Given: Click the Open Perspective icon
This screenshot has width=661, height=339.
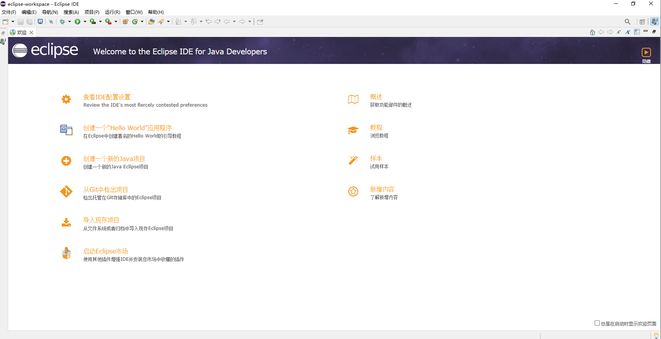Looking at the screenshot, I should click(642, 22).
